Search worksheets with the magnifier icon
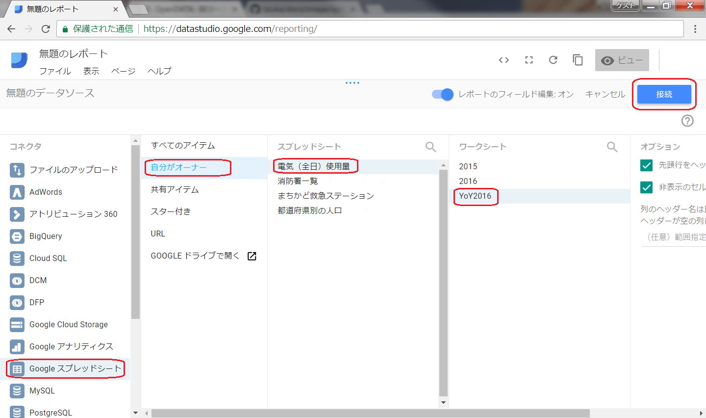 tap(612, 147)
